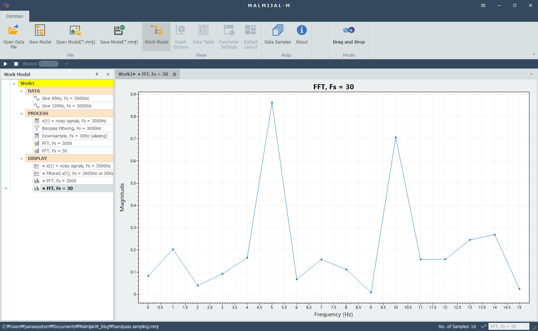
Task: Click histogram icon of display FFT, Fs = 30
Action: [37, 188]
